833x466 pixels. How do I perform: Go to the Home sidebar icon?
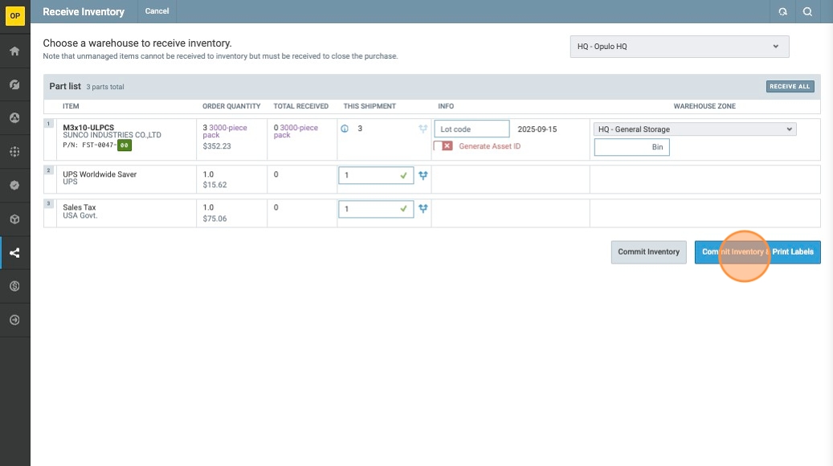pos(14,51)
